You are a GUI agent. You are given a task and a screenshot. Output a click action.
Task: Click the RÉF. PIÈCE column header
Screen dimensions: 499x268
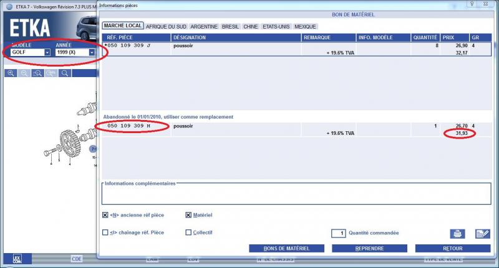point(136,37)
